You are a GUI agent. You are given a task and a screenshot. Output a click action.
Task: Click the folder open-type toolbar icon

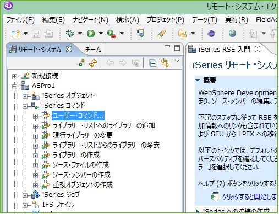pyautogui.click(x=182, y=34)
